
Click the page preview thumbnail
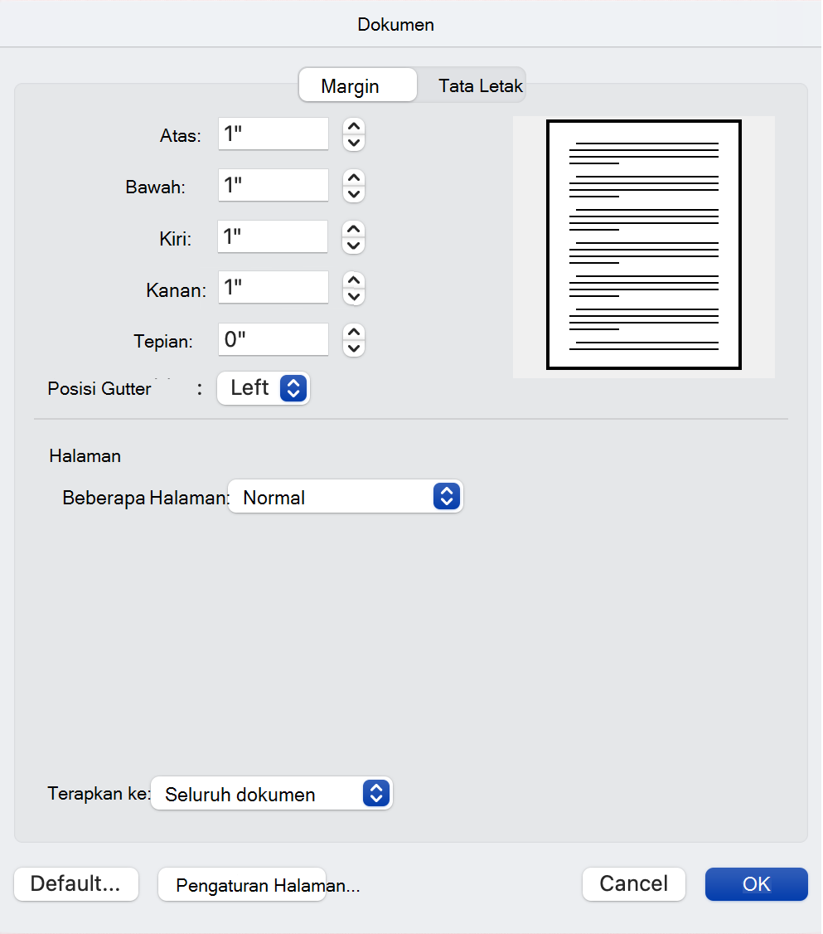(644, 245)
